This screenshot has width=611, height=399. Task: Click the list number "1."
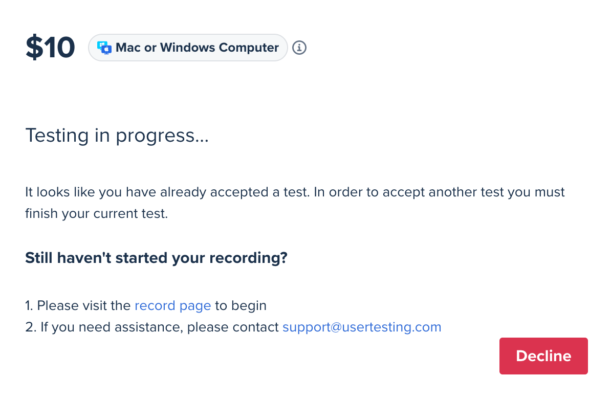click(x=29, y=306)
